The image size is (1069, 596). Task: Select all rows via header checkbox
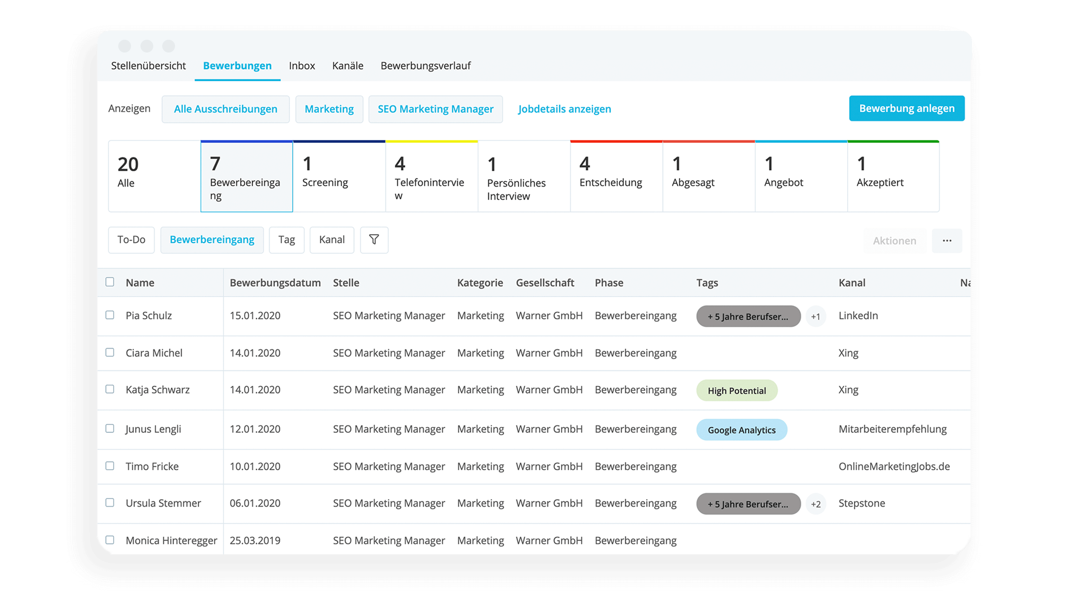pos(110,282)
